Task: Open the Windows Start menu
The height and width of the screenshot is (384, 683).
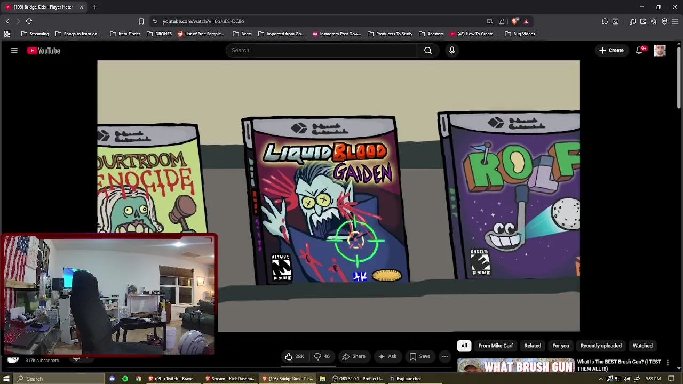Action: 6,379
